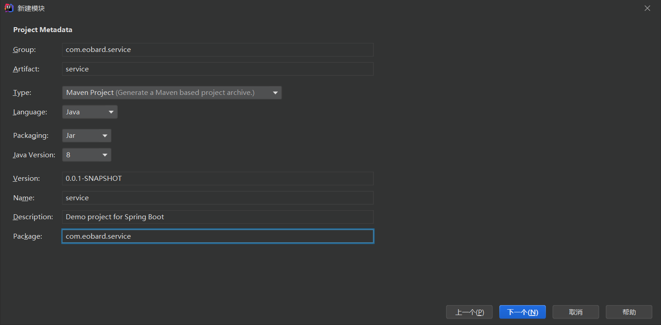The width and height of the screenshot is (661, 325).
Task: Close the 新建模块 dialog window
Action: 647,8
